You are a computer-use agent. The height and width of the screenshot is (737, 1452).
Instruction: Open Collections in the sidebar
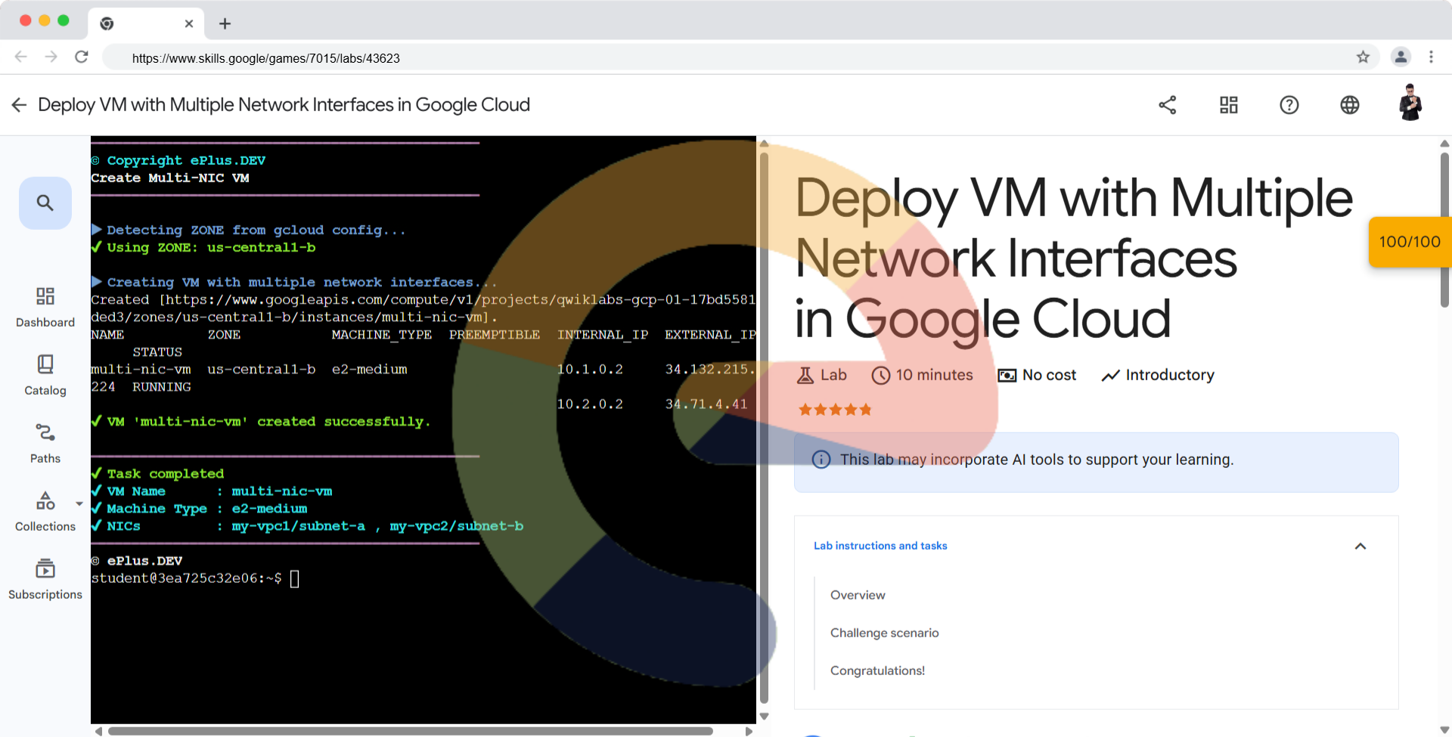pyautogui.click(x=45, y=511)
